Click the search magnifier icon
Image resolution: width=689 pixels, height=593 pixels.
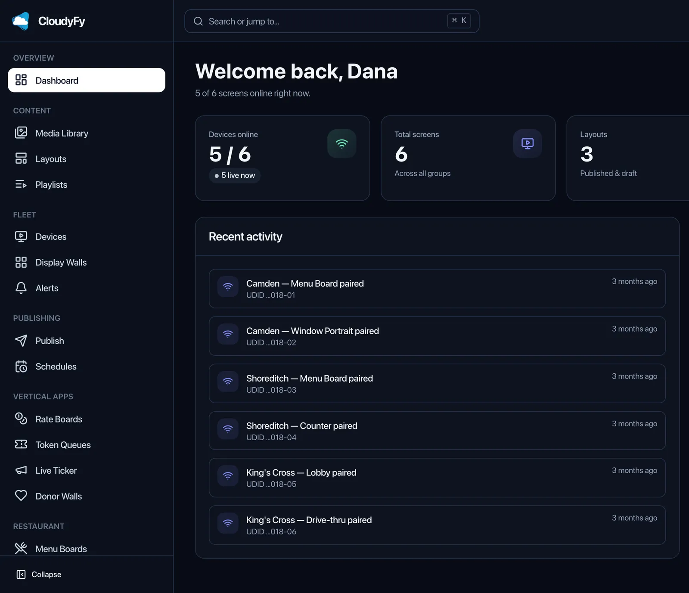coord(198,21)
